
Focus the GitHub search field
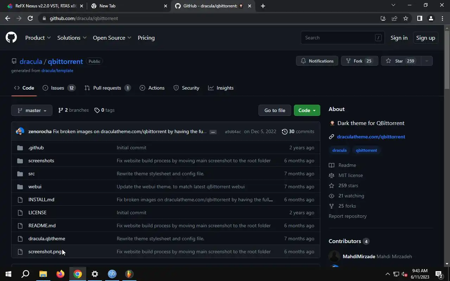[x=342, y=38]
